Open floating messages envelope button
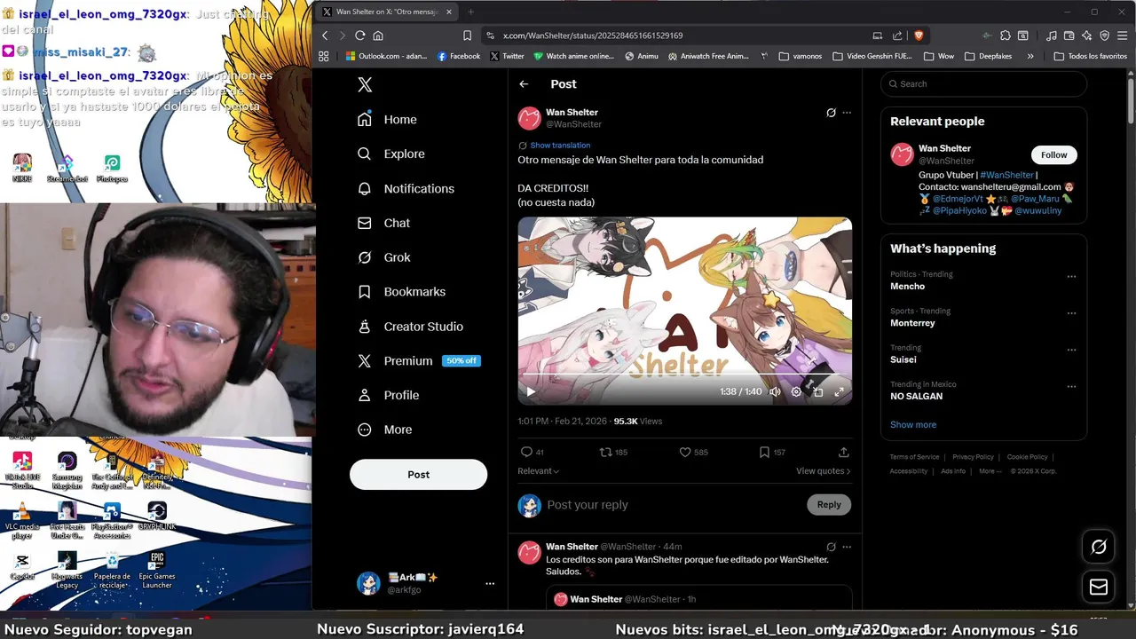Image resolution: width=1136 pixels, height=639 pixels. (x=1099, y=587)
